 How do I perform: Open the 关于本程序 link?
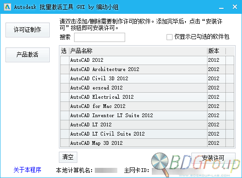27,170
